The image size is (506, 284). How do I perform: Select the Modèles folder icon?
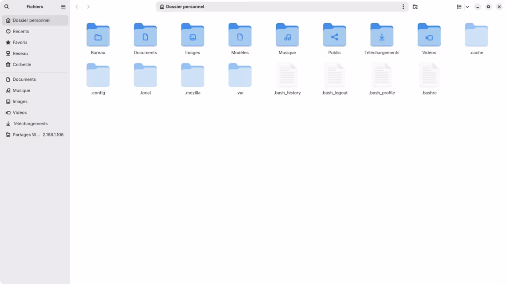tap(240, 35)
